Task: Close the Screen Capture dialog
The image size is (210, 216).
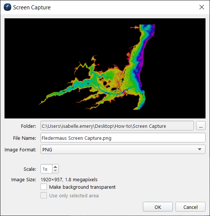Action: (x=202, y=7)
